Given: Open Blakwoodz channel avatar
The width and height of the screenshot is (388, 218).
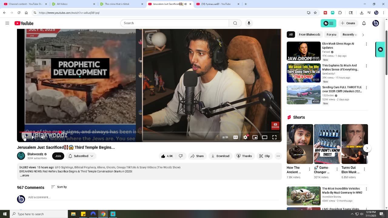Looking at the screenshot, I should (x=21, y=156).
